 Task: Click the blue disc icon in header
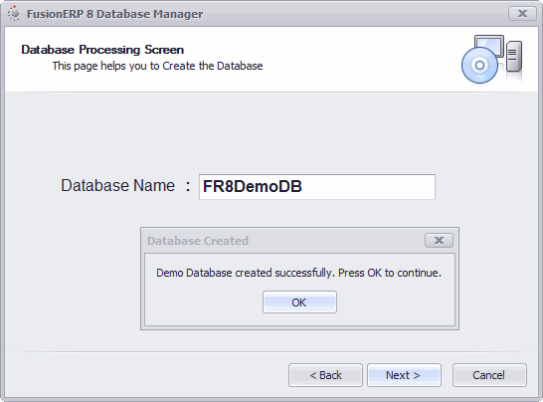point(479,65)
